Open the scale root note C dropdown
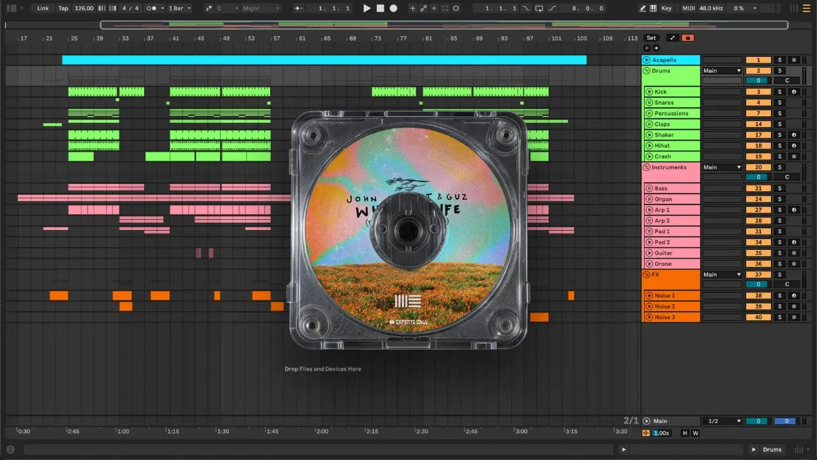This screenshot has width=817, height=460. point(227,8)
